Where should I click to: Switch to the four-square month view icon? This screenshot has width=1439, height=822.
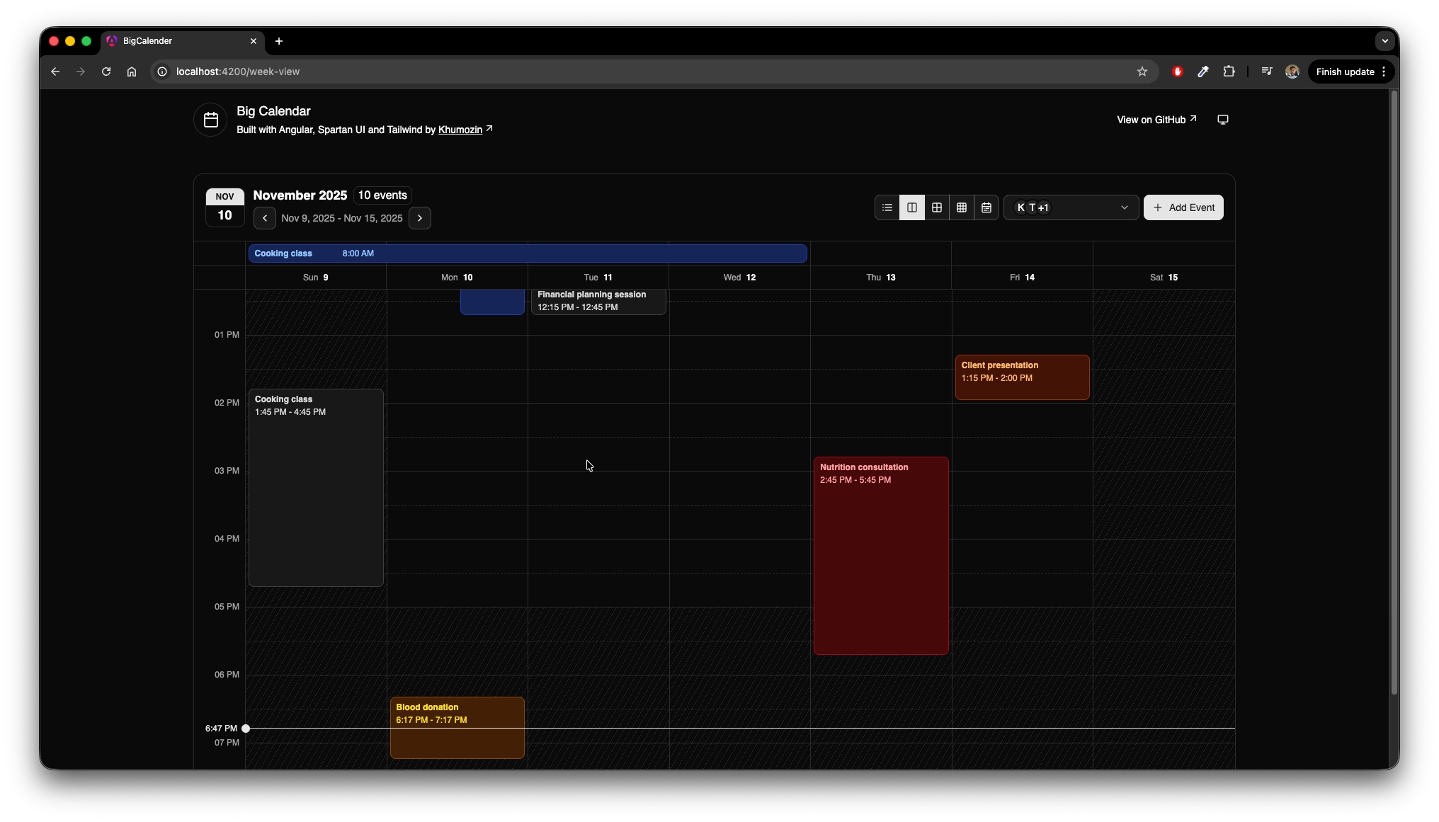[x=937, y=207]
